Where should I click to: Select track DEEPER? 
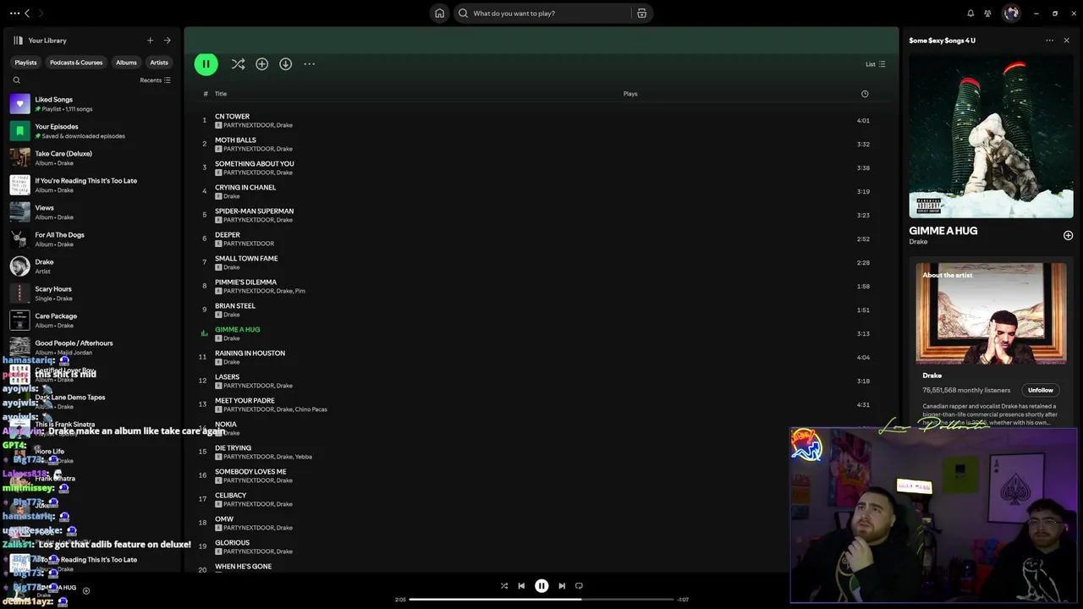pyautogui.click(x=541, y=239)
